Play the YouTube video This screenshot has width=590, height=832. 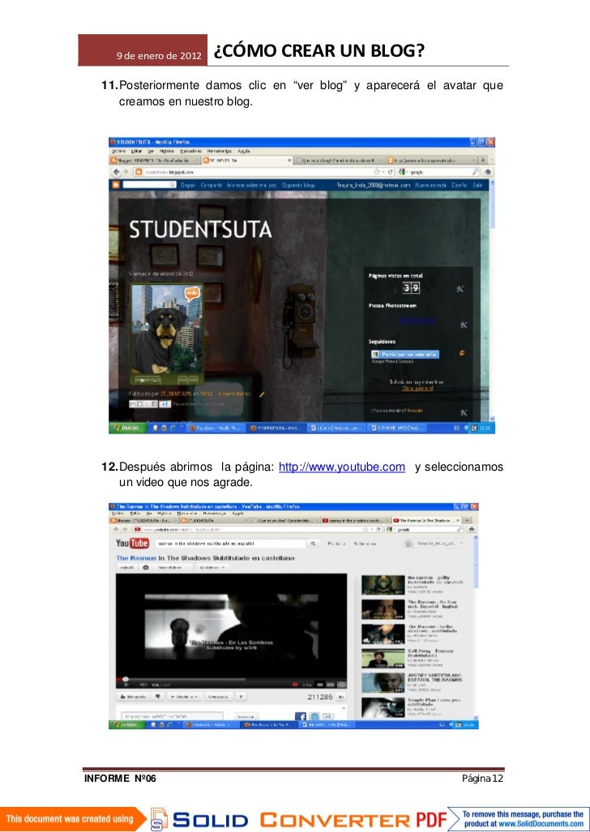pos(126,685)
